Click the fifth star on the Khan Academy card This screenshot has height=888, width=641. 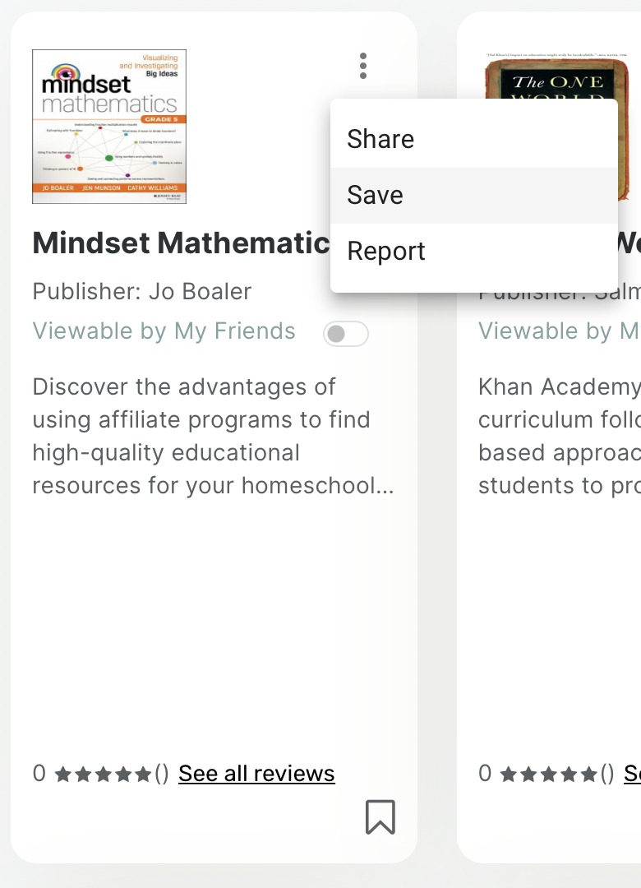[x=589, y=775]
